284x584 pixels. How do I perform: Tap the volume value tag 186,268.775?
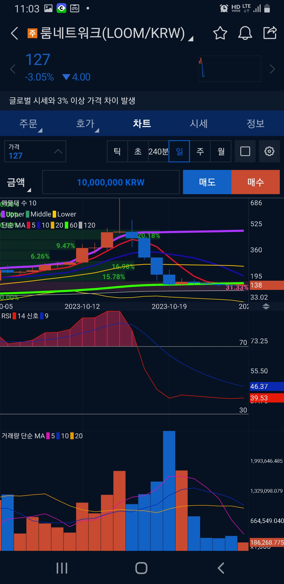click(x=267, y=542)
